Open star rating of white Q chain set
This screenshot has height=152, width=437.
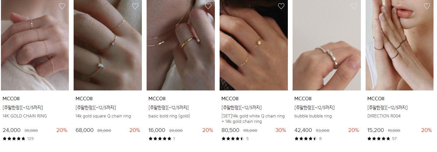tap(233, 138)
